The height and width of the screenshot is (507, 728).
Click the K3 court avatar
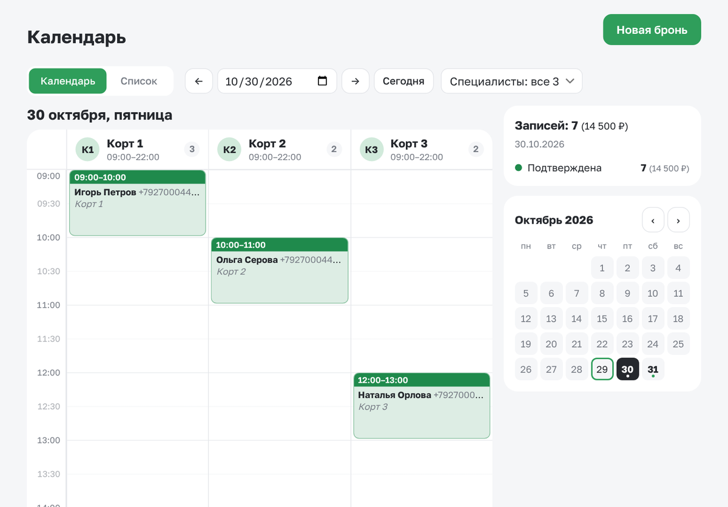point(372,150)
